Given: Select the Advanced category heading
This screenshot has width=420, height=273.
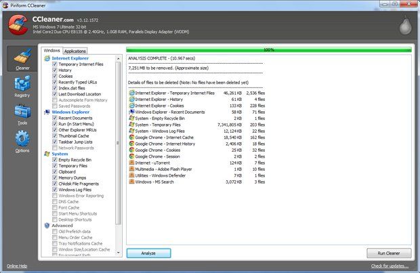Looking at the screenshot, I should [62, 226].
